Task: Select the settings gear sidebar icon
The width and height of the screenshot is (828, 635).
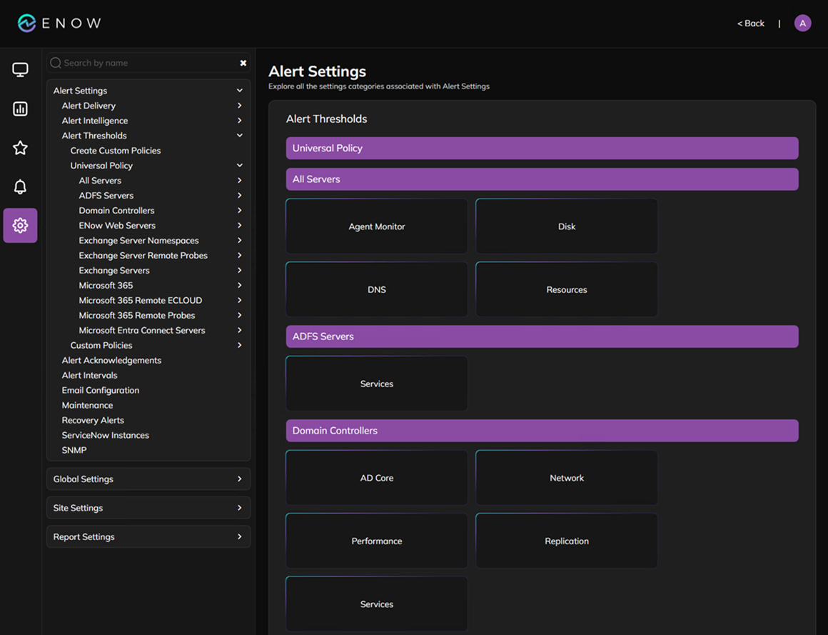Action: point(20,226)
